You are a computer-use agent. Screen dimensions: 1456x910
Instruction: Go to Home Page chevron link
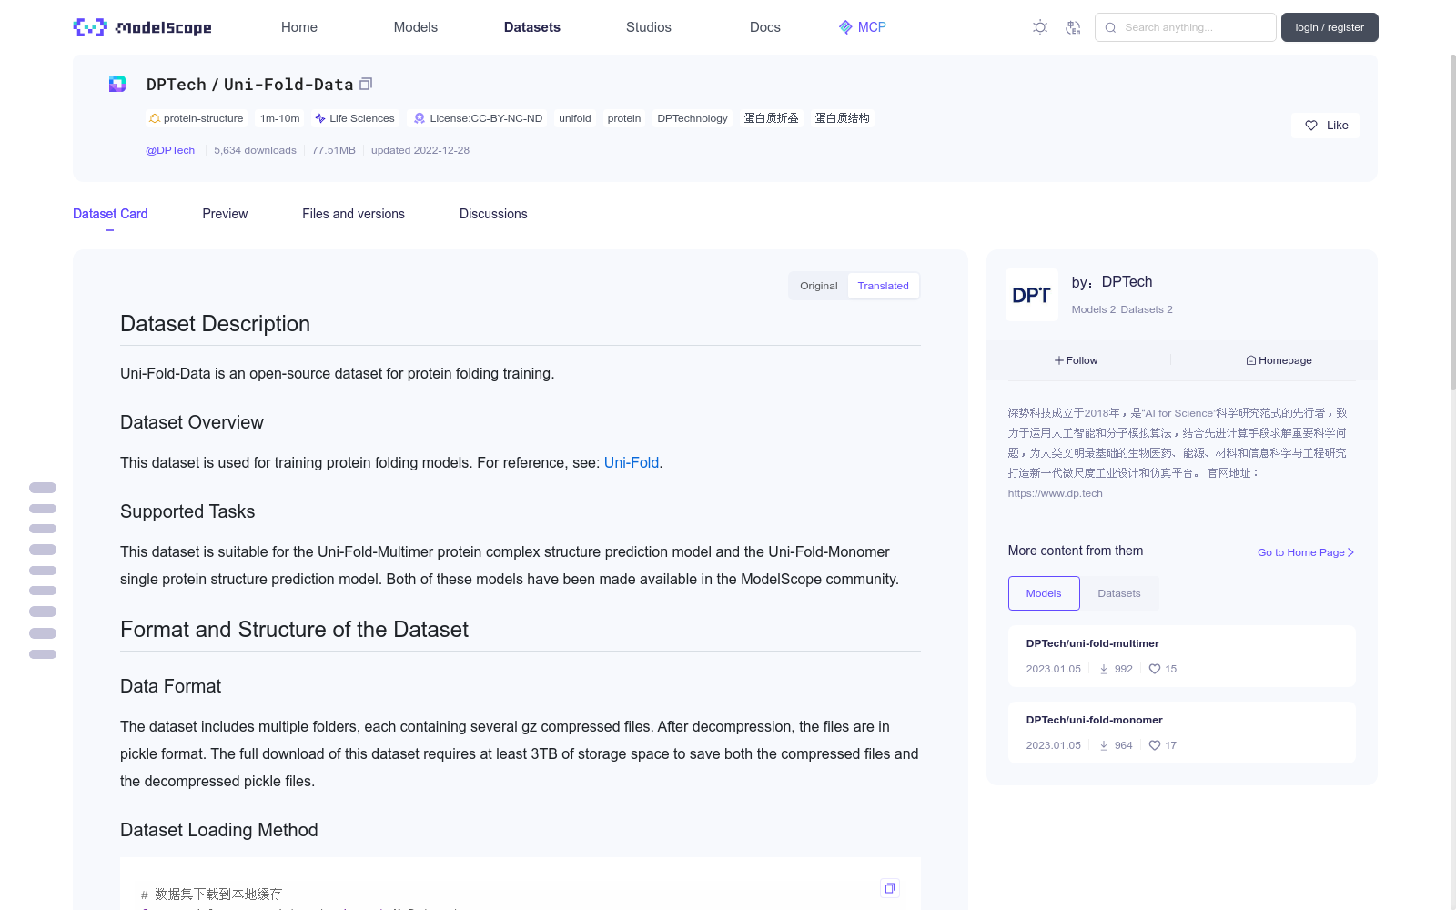tap(1306, 552)
